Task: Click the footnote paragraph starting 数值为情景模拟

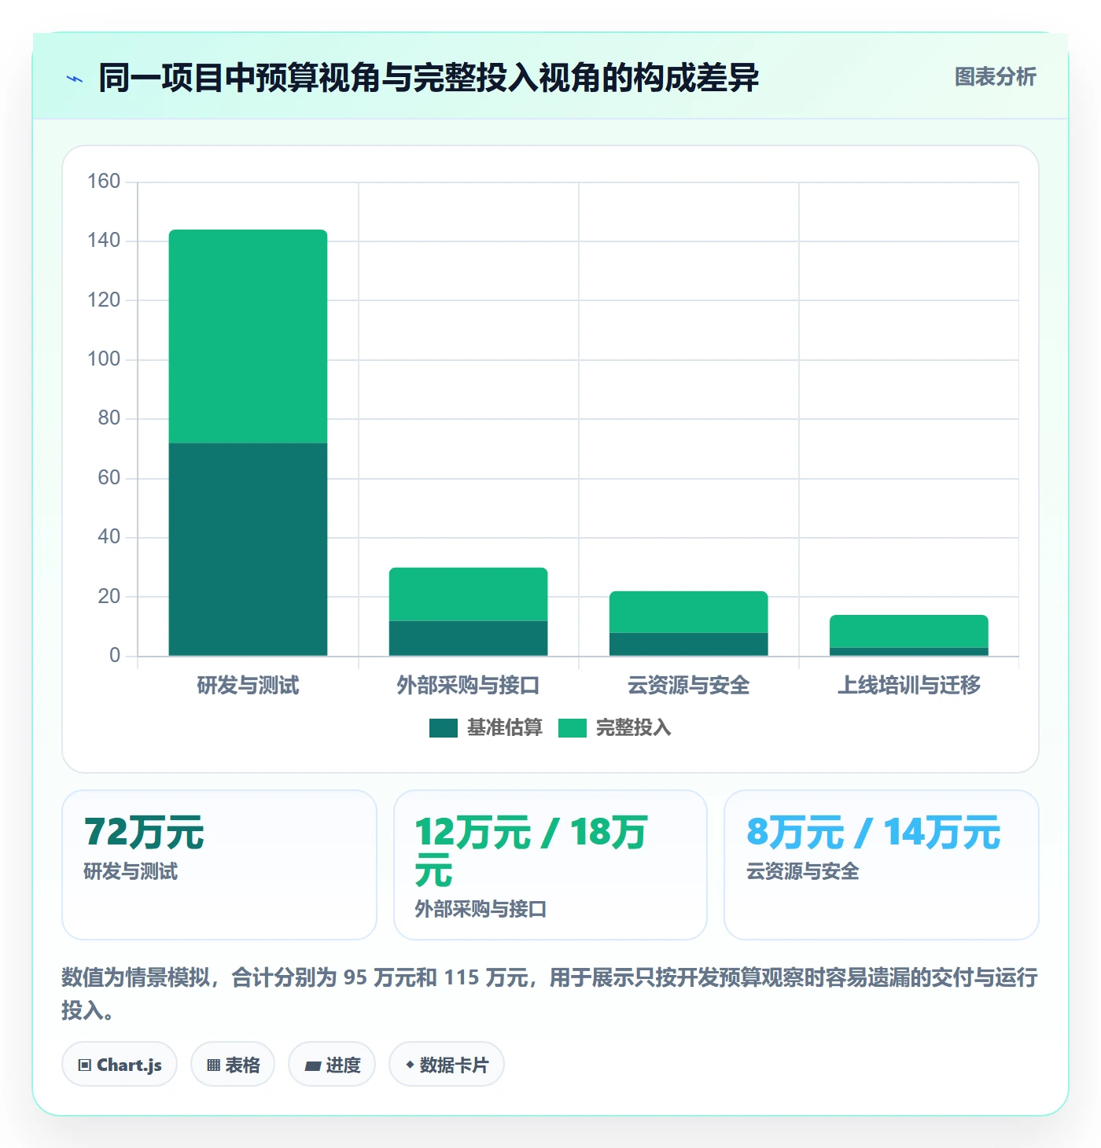Action: 550,993
